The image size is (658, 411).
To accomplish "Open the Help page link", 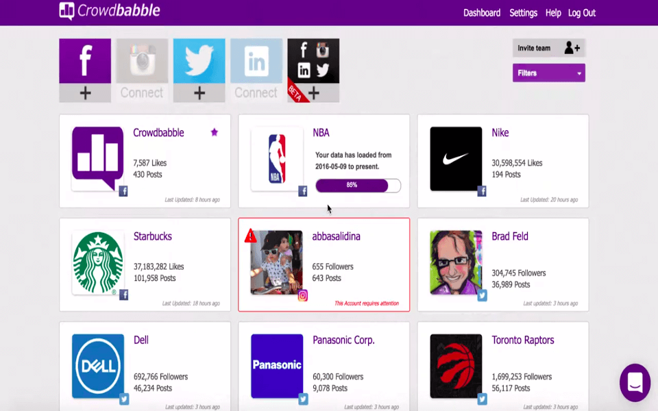I will (553, 13).
